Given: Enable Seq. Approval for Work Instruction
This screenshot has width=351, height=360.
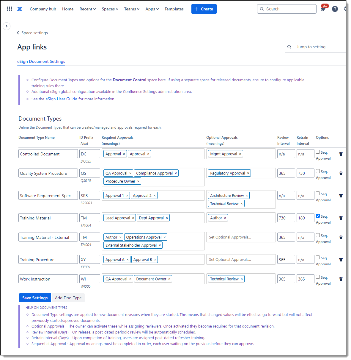Looking at the screenshot, I should 318,277.
